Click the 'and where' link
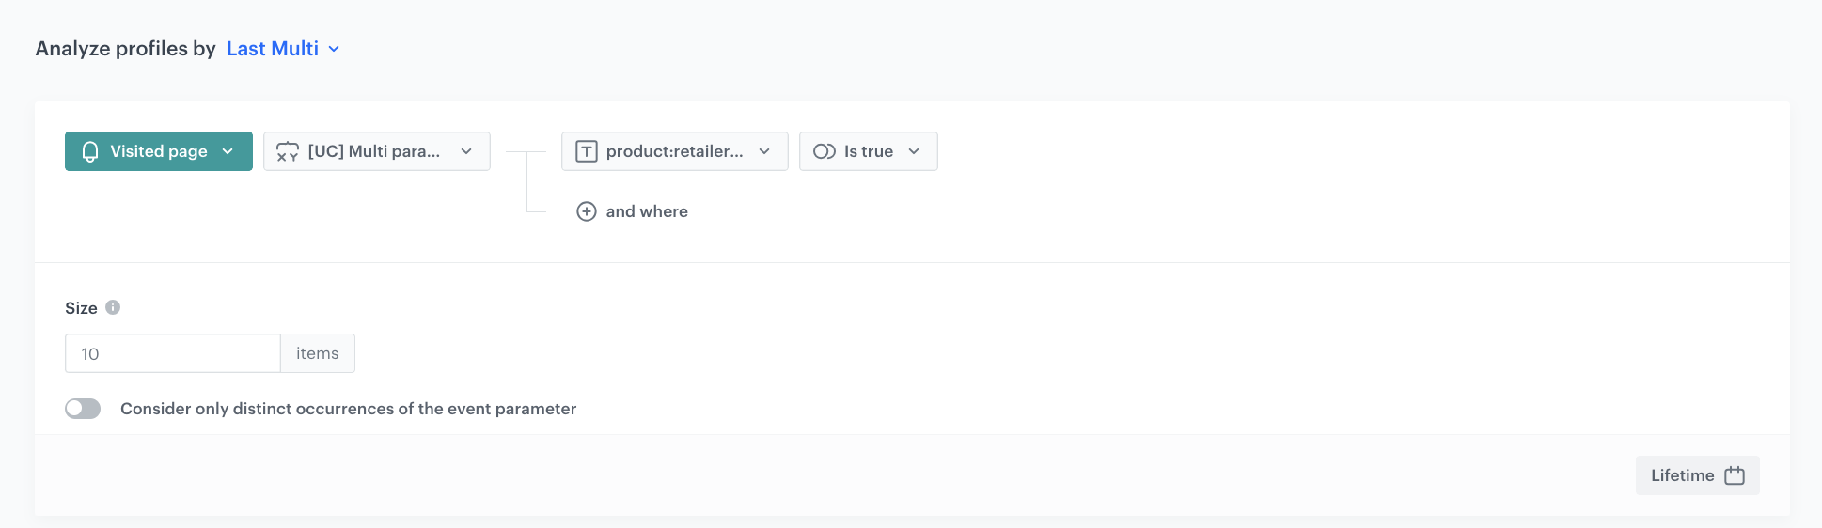Image resolution: width=1822 pixels, height=528 pixels. pos(647,211)
